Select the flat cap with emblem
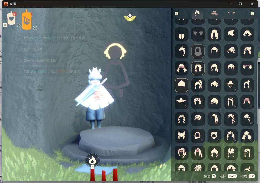 point(198,119)
